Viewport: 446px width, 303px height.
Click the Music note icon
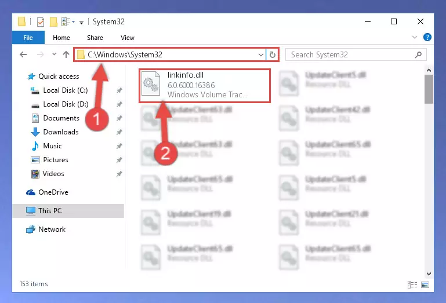tap(35, 146)
